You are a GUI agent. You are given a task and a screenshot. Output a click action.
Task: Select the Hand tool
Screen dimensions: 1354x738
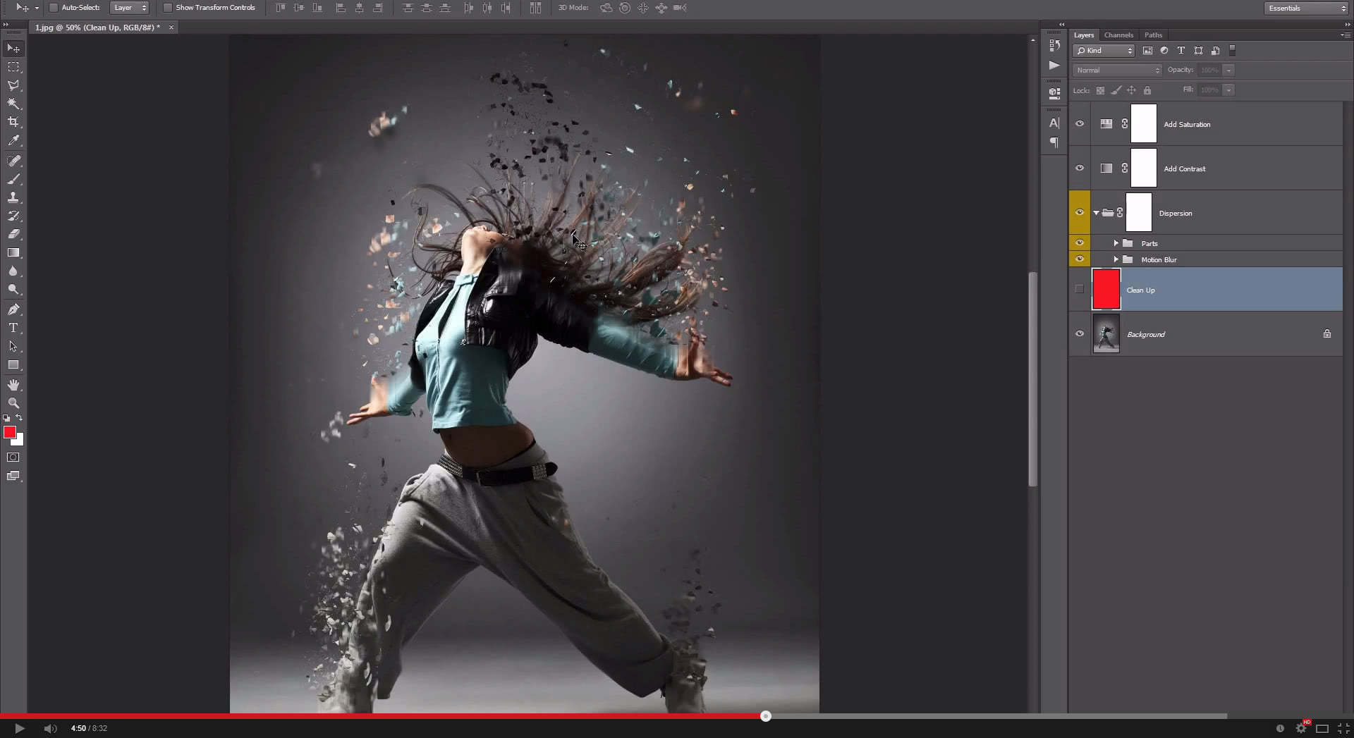(13, 385)
